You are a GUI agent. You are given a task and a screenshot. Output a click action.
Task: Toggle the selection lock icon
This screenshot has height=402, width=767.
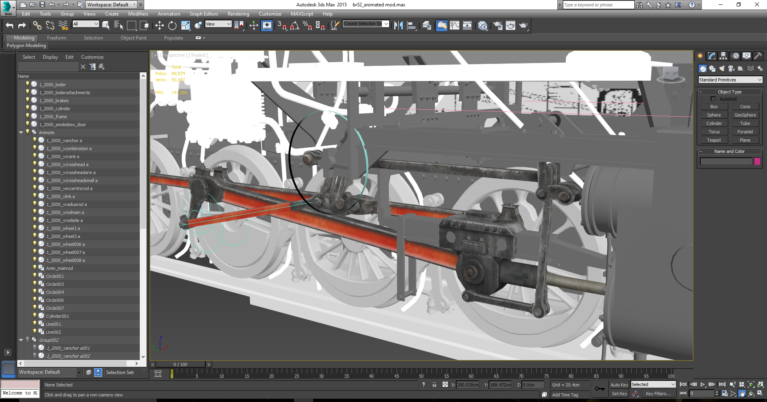pos(434,384)
